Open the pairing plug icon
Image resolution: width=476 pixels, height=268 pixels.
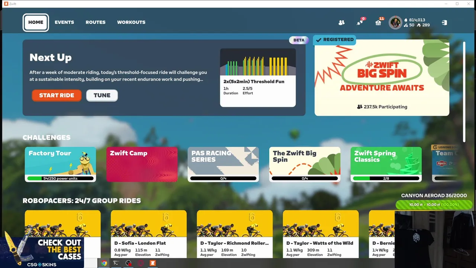tap(360, 22)
